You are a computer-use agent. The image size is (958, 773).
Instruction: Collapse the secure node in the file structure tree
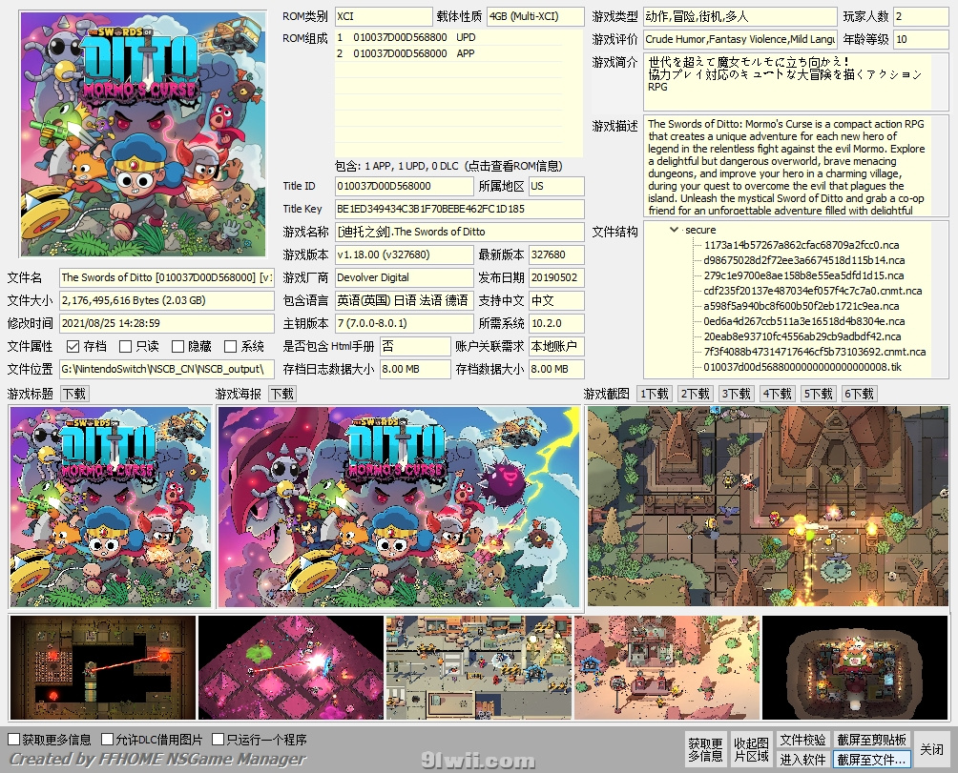coord(675,230)
